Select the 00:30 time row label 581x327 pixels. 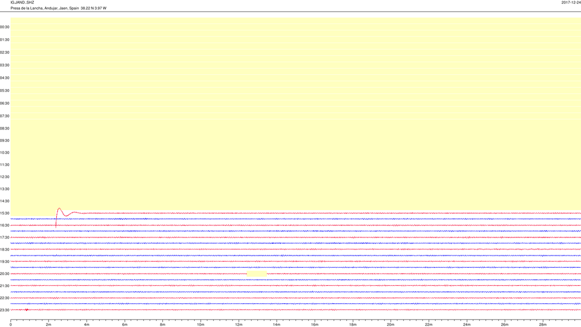5,27
